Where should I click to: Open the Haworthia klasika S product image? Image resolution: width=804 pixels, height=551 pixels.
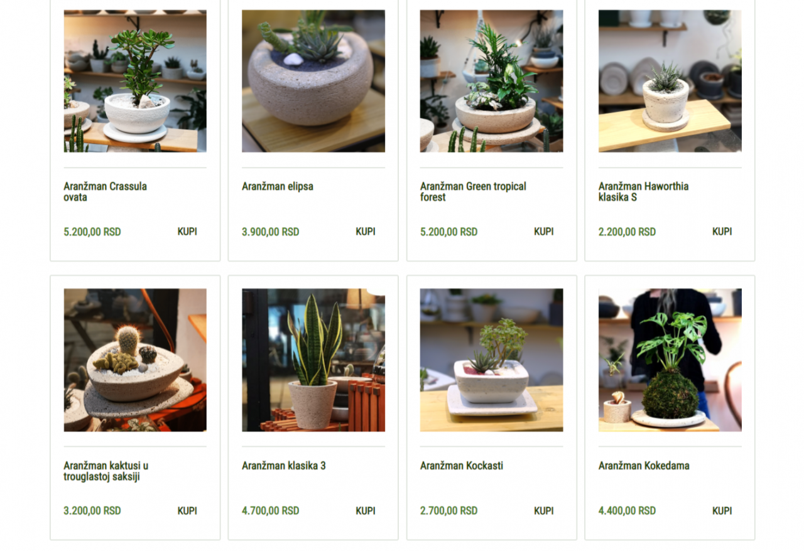670,81
